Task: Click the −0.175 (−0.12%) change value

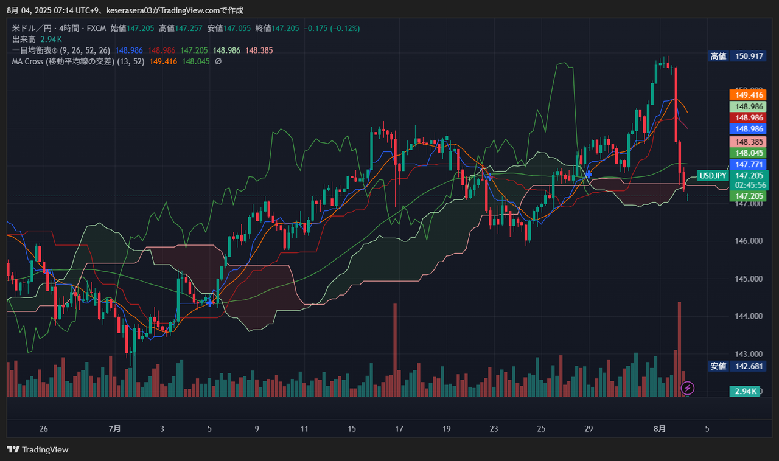Action: pos(332,28)
